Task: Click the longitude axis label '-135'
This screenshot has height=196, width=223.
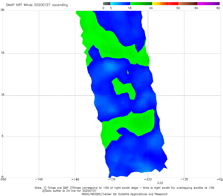Action: 111,179
